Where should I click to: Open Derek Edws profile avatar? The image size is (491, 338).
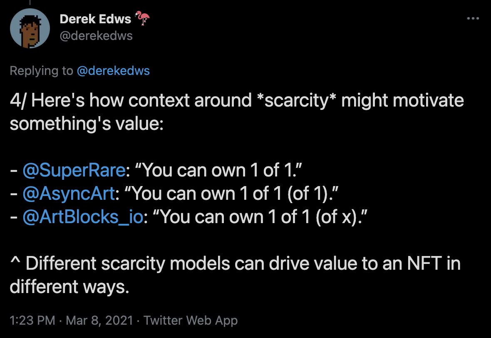pos(30,28)
